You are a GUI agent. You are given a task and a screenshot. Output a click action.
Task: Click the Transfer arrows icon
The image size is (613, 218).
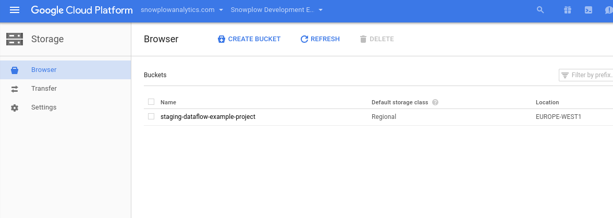point(15,89)
